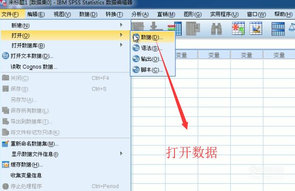Click the insert variable toolbar icon
This screenshot has width=295, height=191.
point(256,29)
